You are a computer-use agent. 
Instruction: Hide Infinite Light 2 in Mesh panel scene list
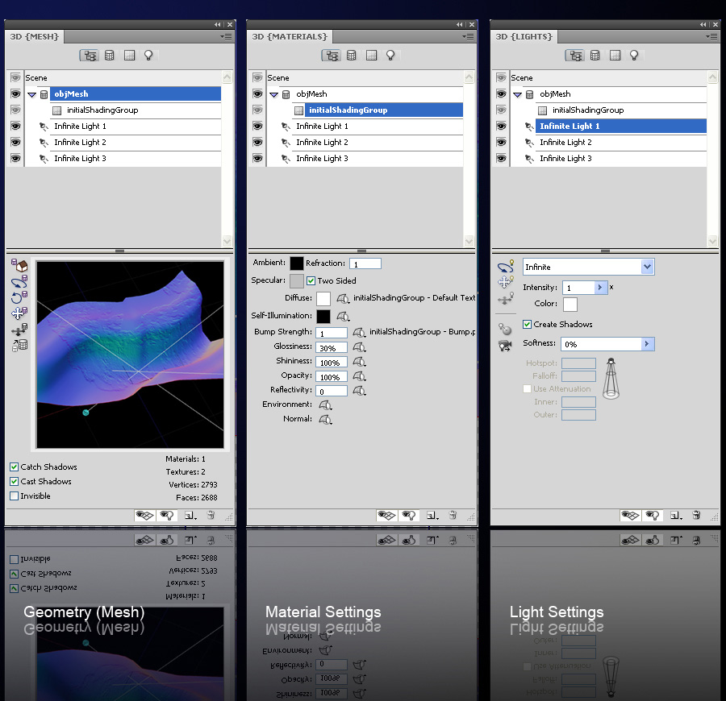pos(16,143)
